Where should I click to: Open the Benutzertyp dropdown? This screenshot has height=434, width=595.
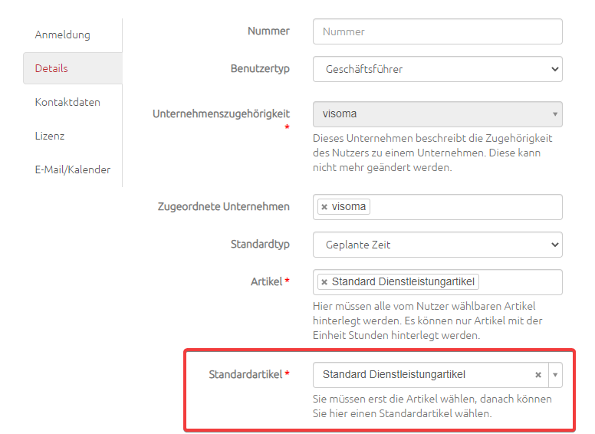438,69
